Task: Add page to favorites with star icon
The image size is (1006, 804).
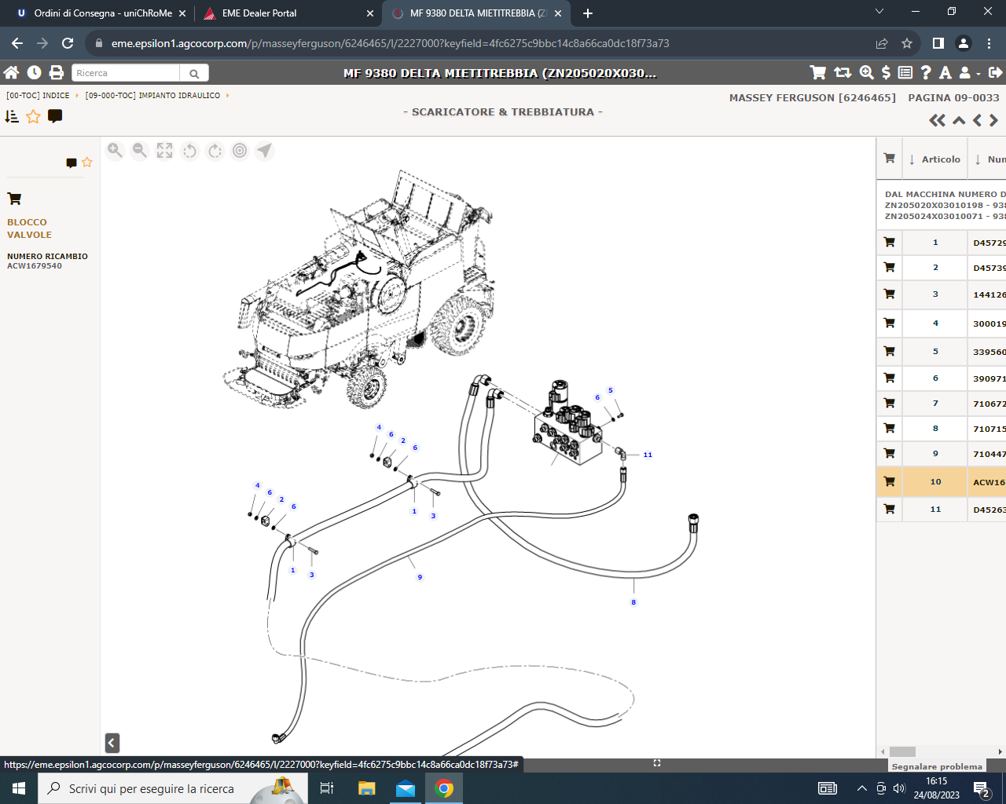Action: coord(33,116)
